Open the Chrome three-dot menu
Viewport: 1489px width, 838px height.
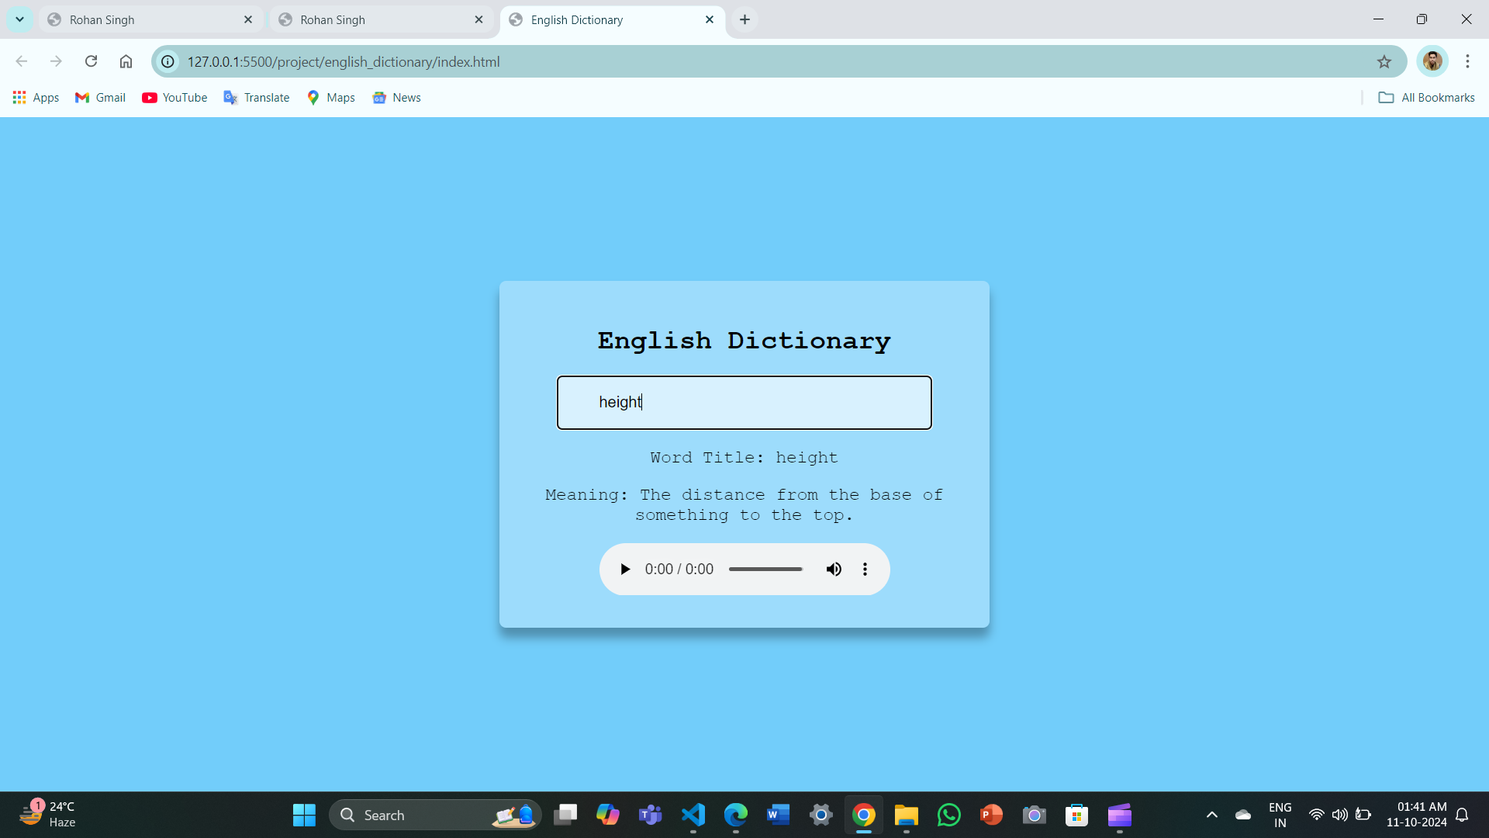tap(1467, 61)
